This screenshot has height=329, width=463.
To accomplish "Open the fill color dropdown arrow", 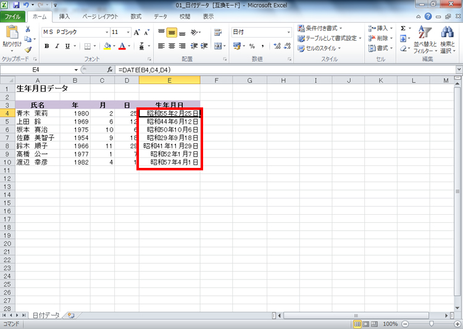I will 114,46.
